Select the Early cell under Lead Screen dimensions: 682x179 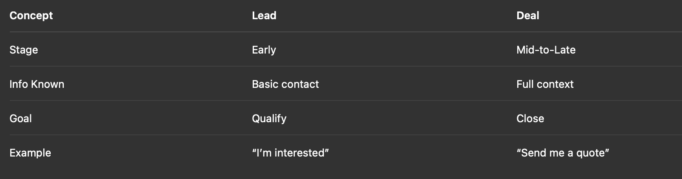click(264, 50)
